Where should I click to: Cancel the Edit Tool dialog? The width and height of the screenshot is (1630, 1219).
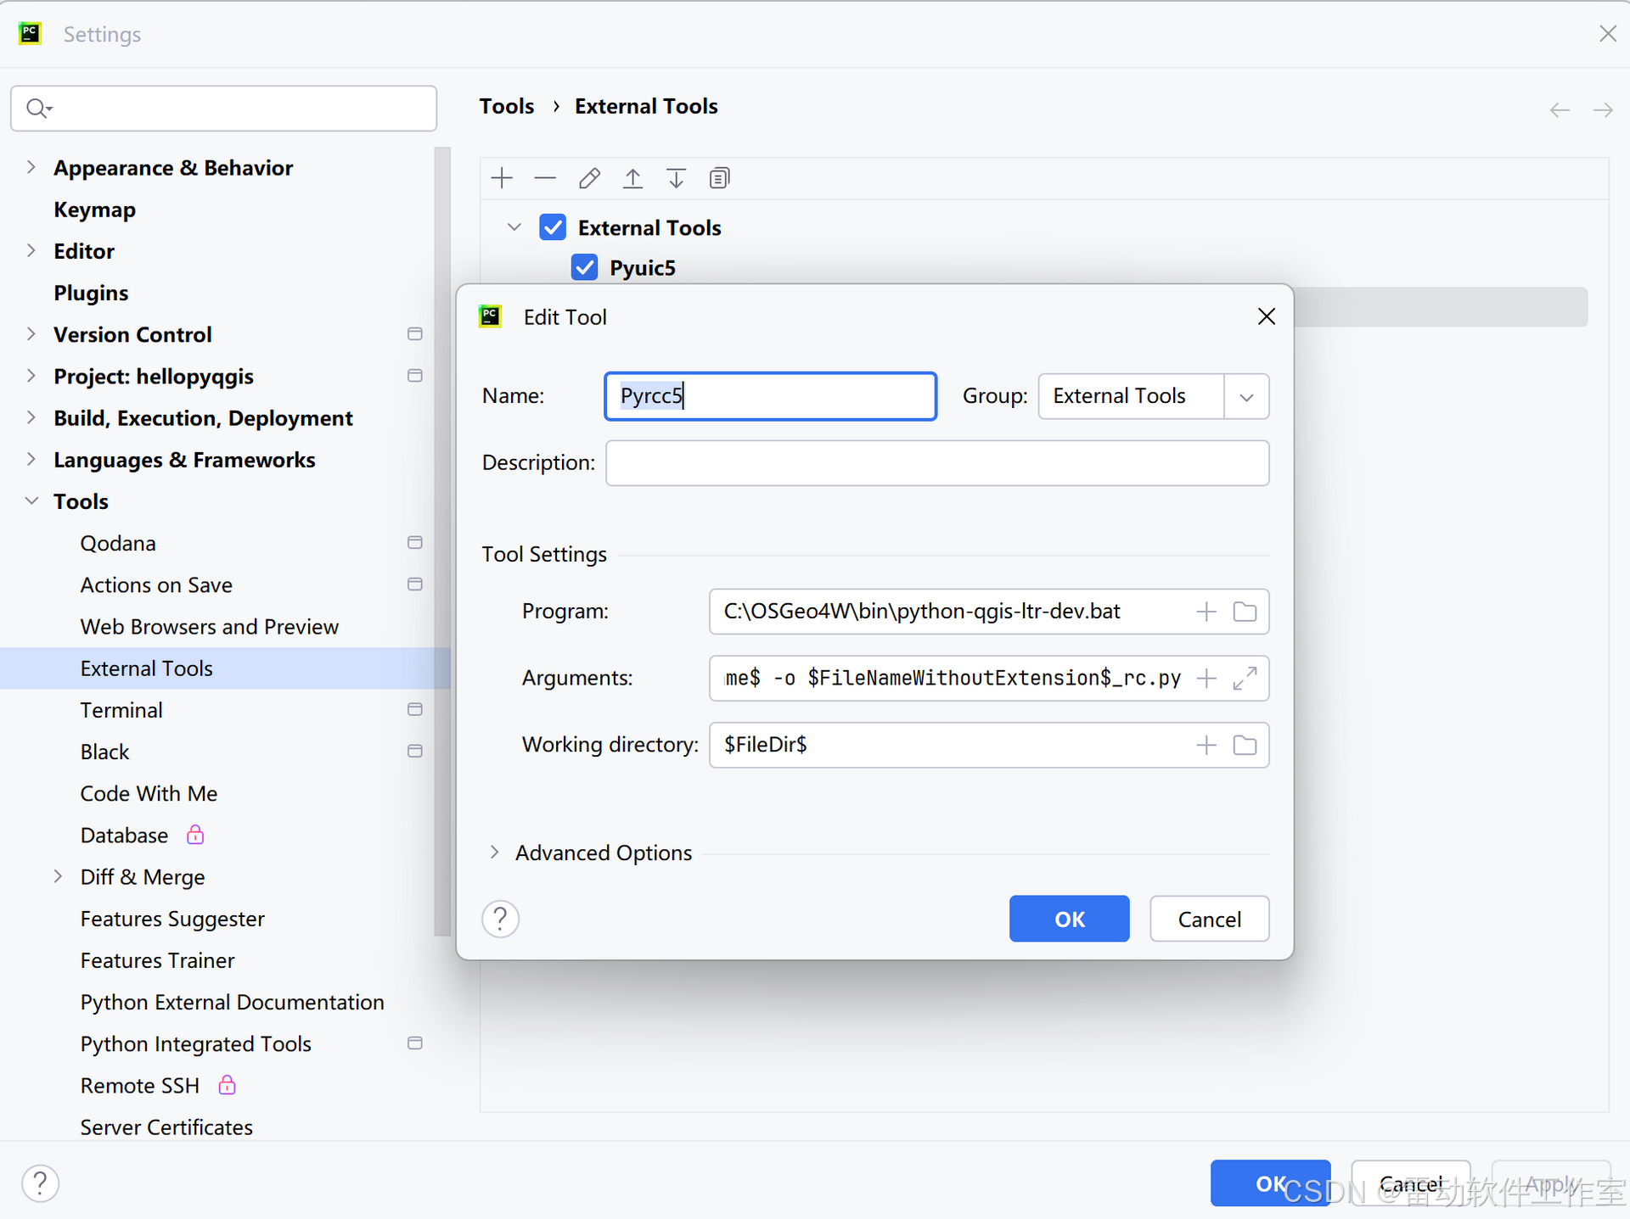[1208, 919]
